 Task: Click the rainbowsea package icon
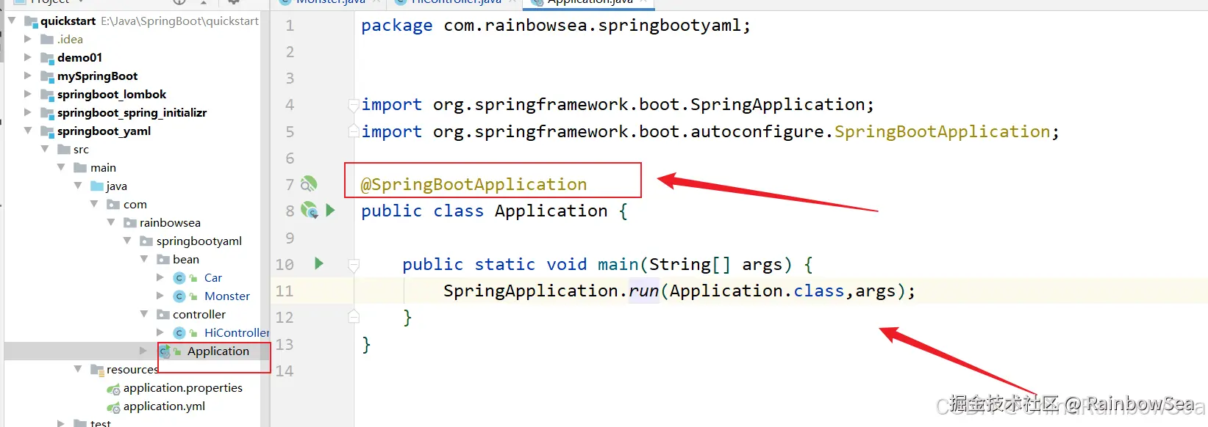coord(130,223)
